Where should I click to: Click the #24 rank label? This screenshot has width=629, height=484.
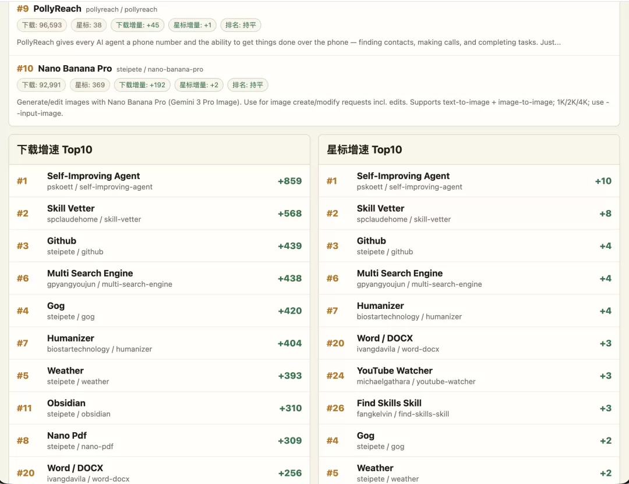(335, 376)
